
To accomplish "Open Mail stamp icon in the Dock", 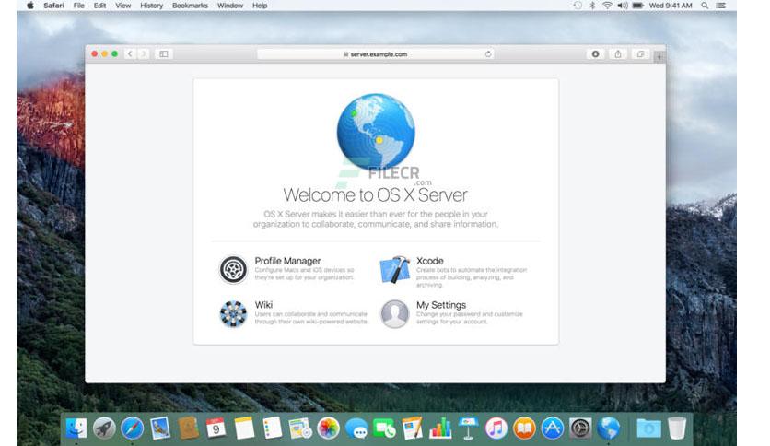I will click(160, 428).
